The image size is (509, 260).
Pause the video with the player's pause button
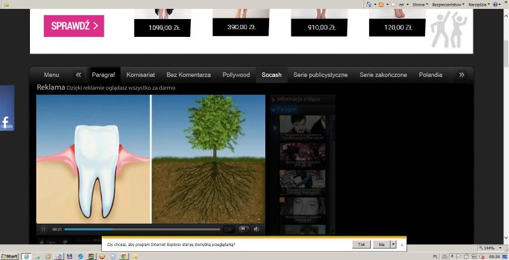coord(44,229)
